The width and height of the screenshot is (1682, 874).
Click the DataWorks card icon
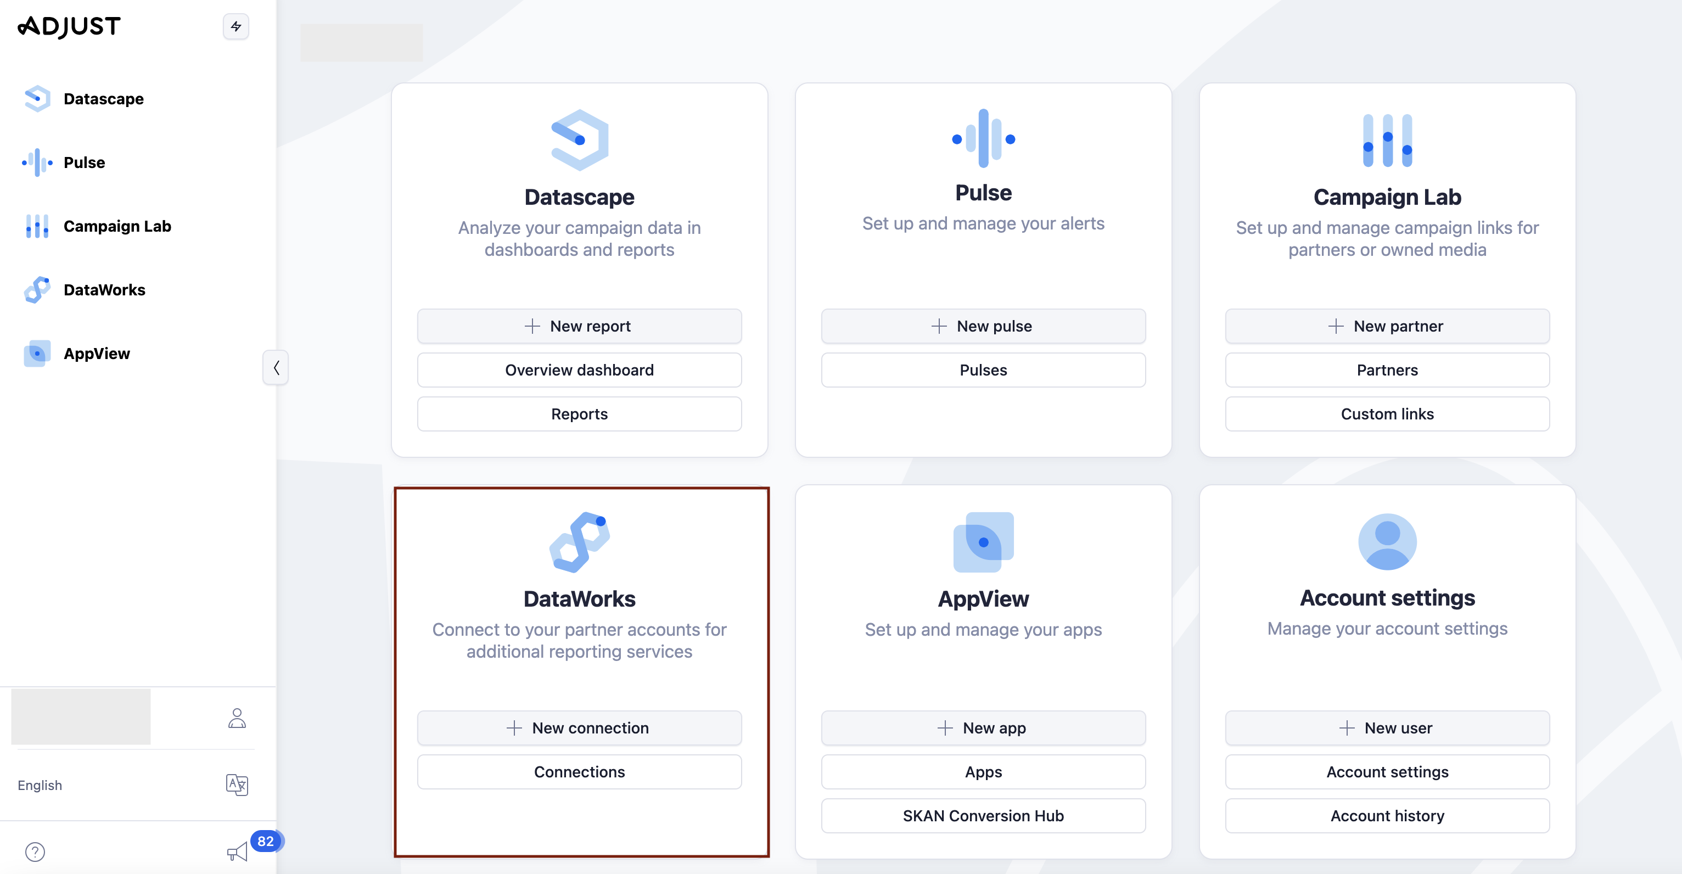pyautogui.click(x=579, y=542)
